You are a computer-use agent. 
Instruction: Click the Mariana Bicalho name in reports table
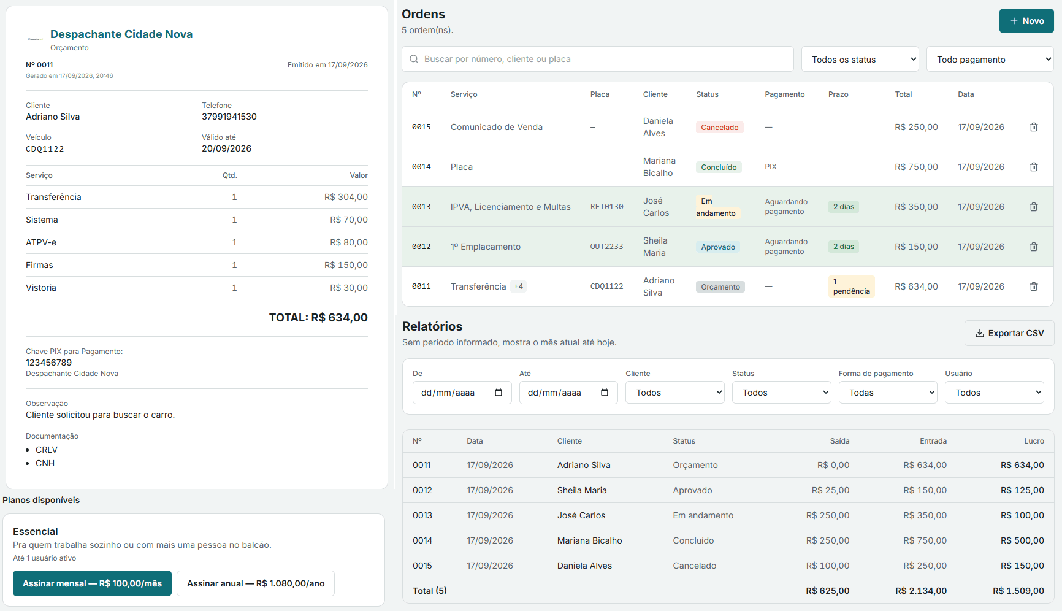(590, 540)
